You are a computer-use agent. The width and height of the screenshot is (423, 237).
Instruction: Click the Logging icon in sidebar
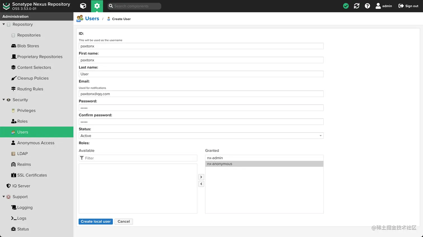(x=14, y=207)
